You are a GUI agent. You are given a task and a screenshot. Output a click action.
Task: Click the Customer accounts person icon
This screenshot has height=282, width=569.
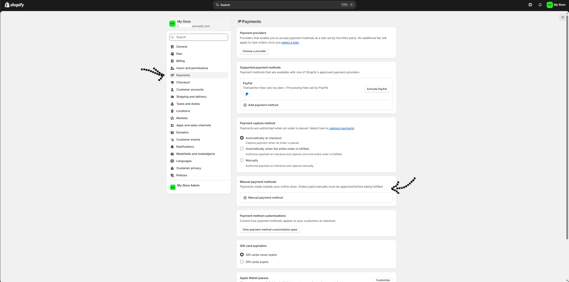(x=172, y=90)
